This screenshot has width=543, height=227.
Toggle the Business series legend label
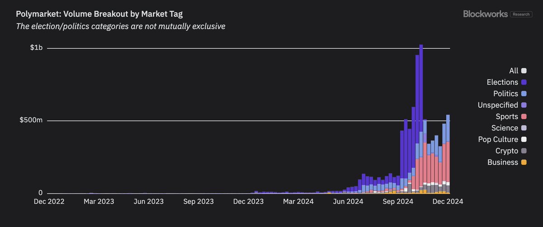coord(503,162)
